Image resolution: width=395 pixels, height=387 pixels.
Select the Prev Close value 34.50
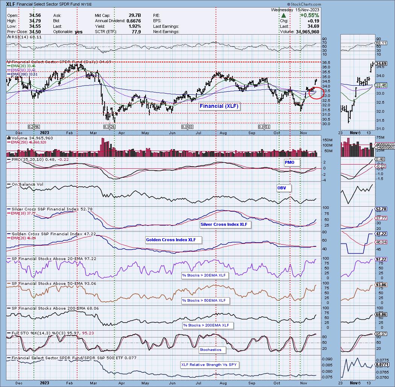[x=35, y=32]
